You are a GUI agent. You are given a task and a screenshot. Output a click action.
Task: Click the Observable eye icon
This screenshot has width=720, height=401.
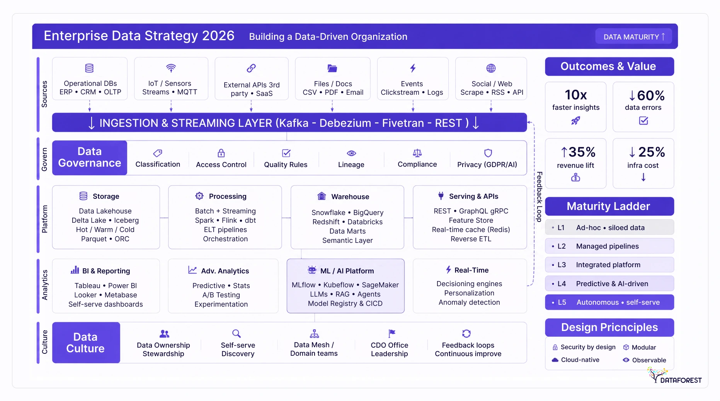[x=626, y=360]
